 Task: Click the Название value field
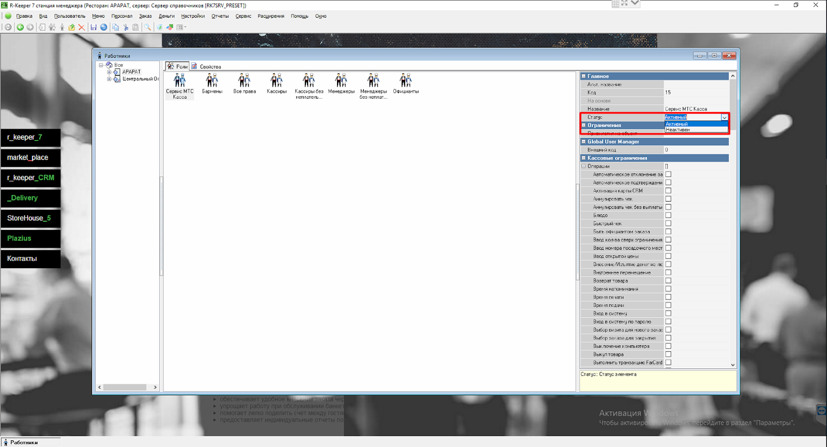click(x=696, y=109)
